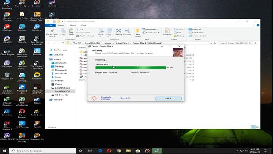Click the MSI Afterburner desktop icon
This screenshot has height=154, width=273.
(22, 101)
